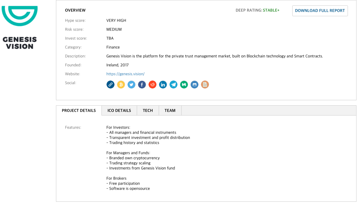Open the Facebook social icon
Viewport: 360px width, 204px height.
[142, 85]
